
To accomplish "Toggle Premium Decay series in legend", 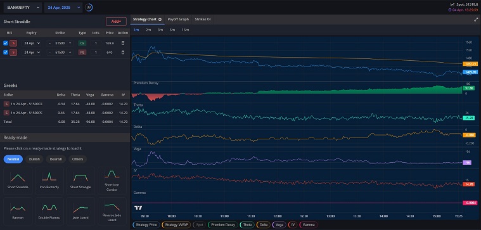I will 222,225.
